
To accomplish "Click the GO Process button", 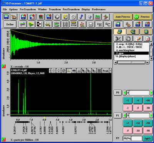I will (143, 17).
